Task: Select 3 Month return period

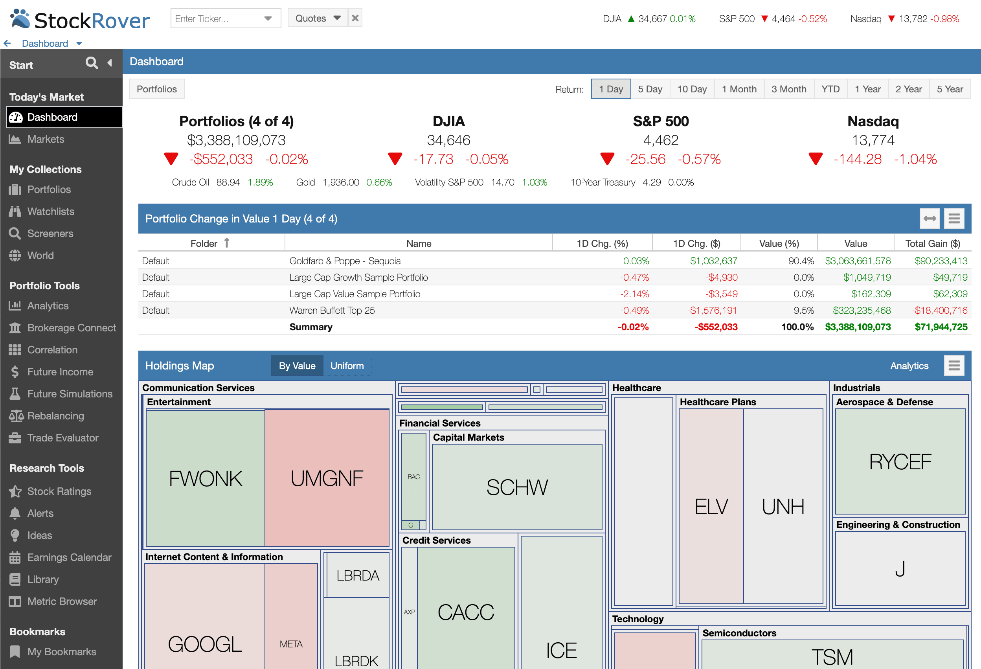Action: click(x=789, y=89)
